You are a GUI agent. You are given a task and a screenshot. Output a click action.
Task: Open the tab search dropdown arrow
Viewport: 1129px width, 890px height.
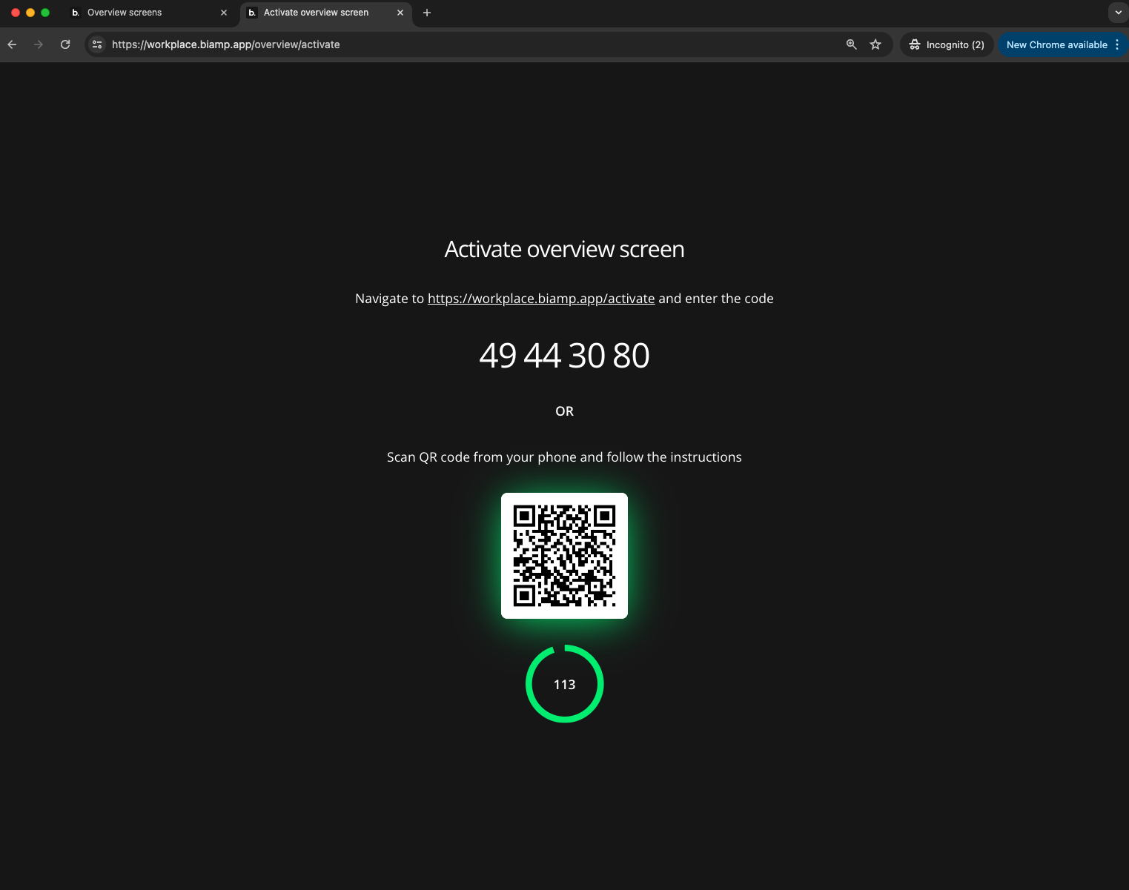pyautogui.click(x=1118, y=13)
